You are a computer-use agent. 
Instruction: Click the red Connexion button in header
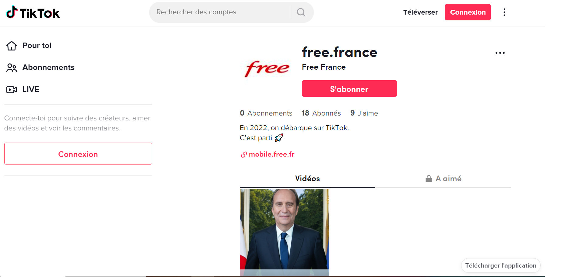(468, 12)
